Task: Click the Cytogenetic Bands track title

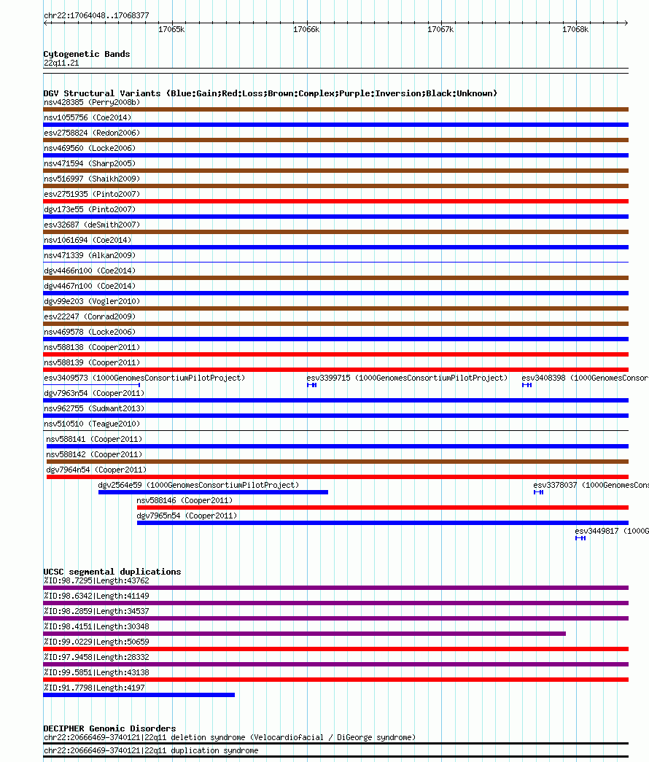Action: point(87,54)
